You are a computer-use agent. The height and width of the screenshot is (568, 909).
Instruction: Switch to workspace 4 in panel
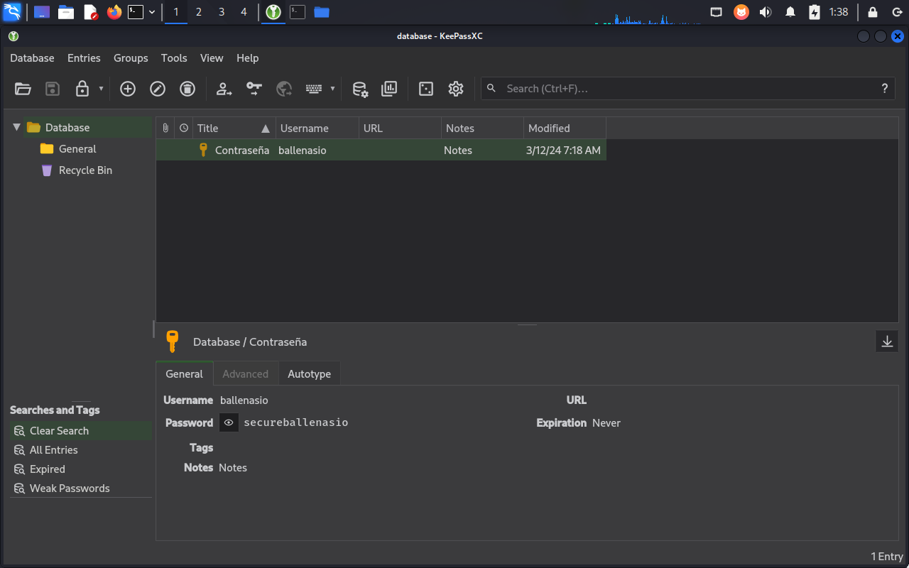(x=244, y=12)
